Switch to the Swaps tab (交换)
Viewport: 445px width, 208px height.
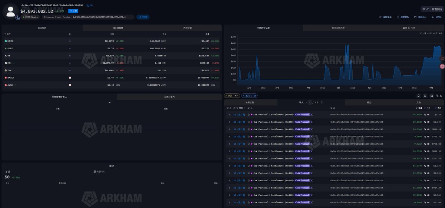point(418,102)
